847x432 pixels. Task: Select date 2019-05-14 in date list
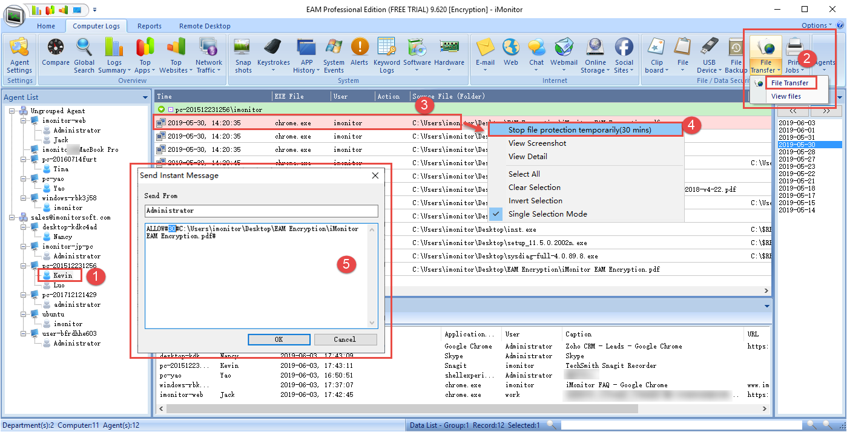[796, 210]
